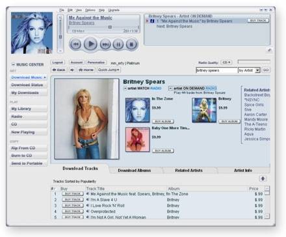Screen dimensions: 286x237
Task: Go to Home in navigation toolbar
Action: click(x=86, y=70)
